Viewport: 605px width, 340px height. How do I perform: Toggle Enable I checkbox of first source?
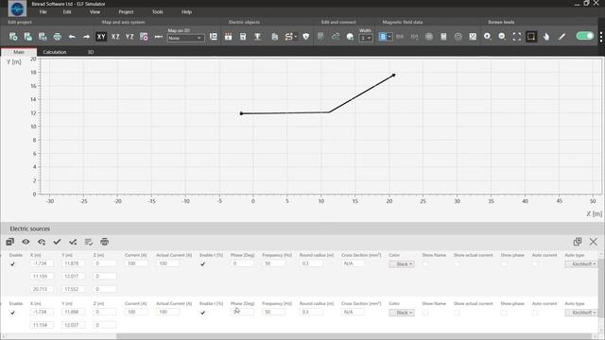coord(202,264)
